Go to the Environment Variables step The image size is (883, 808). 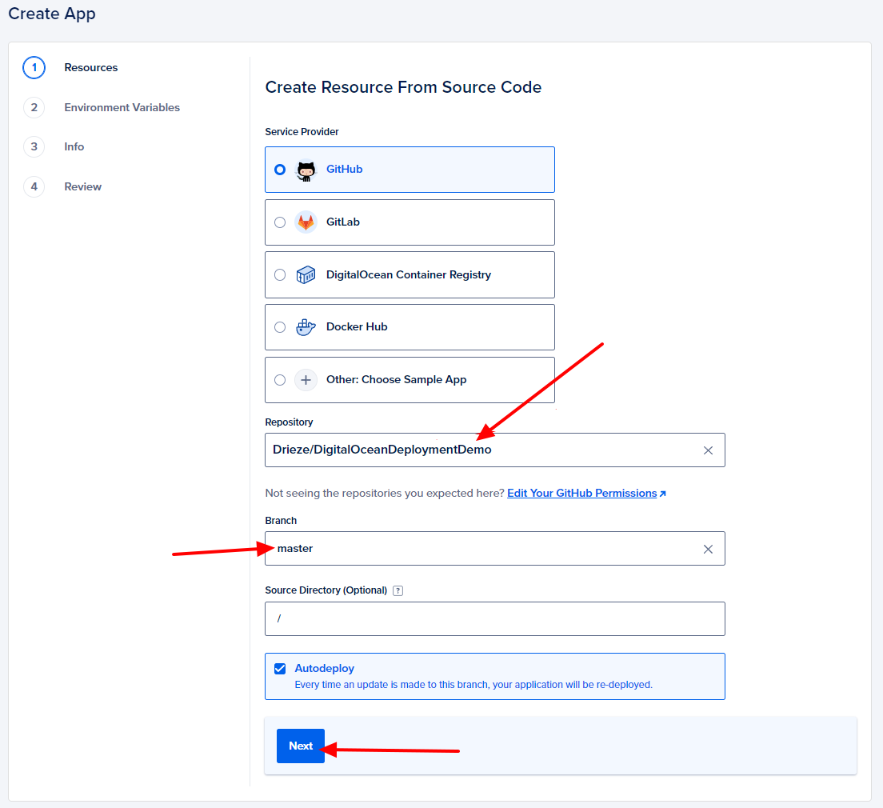(x=122, y=108)
